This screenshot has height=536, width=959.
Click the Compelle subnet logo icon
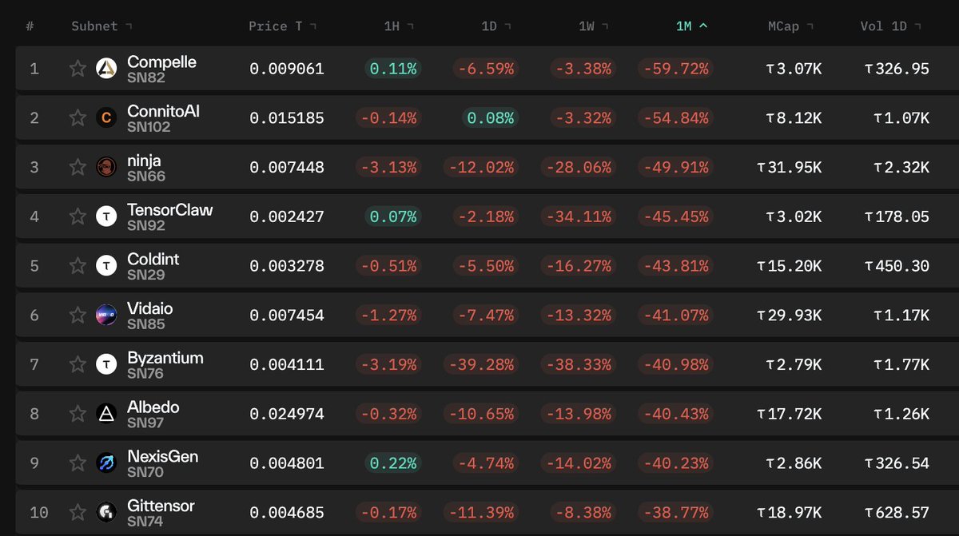coord(106,69)
